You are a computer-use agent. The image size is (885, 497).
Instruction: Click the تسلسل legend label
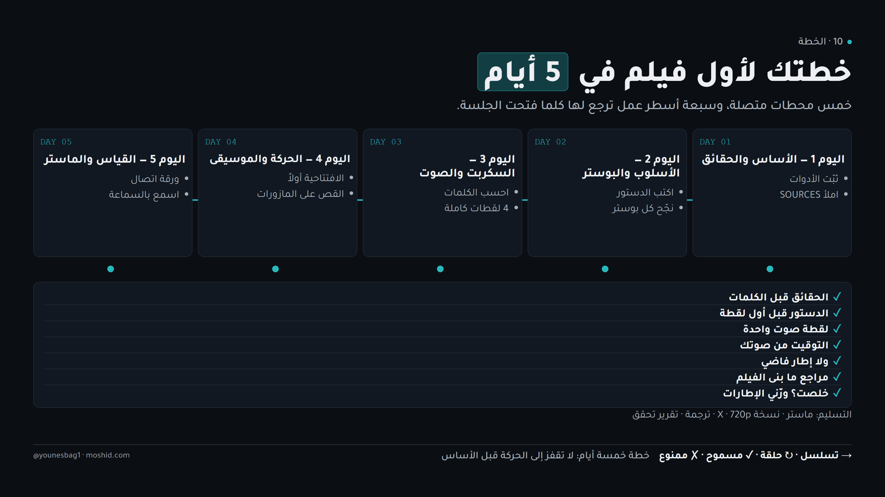click(x=819, y=455)
